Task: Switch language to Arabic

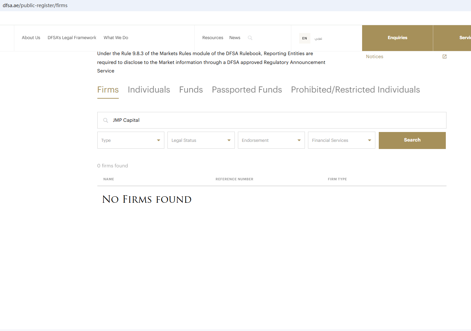Action: (x=318, y=38)
